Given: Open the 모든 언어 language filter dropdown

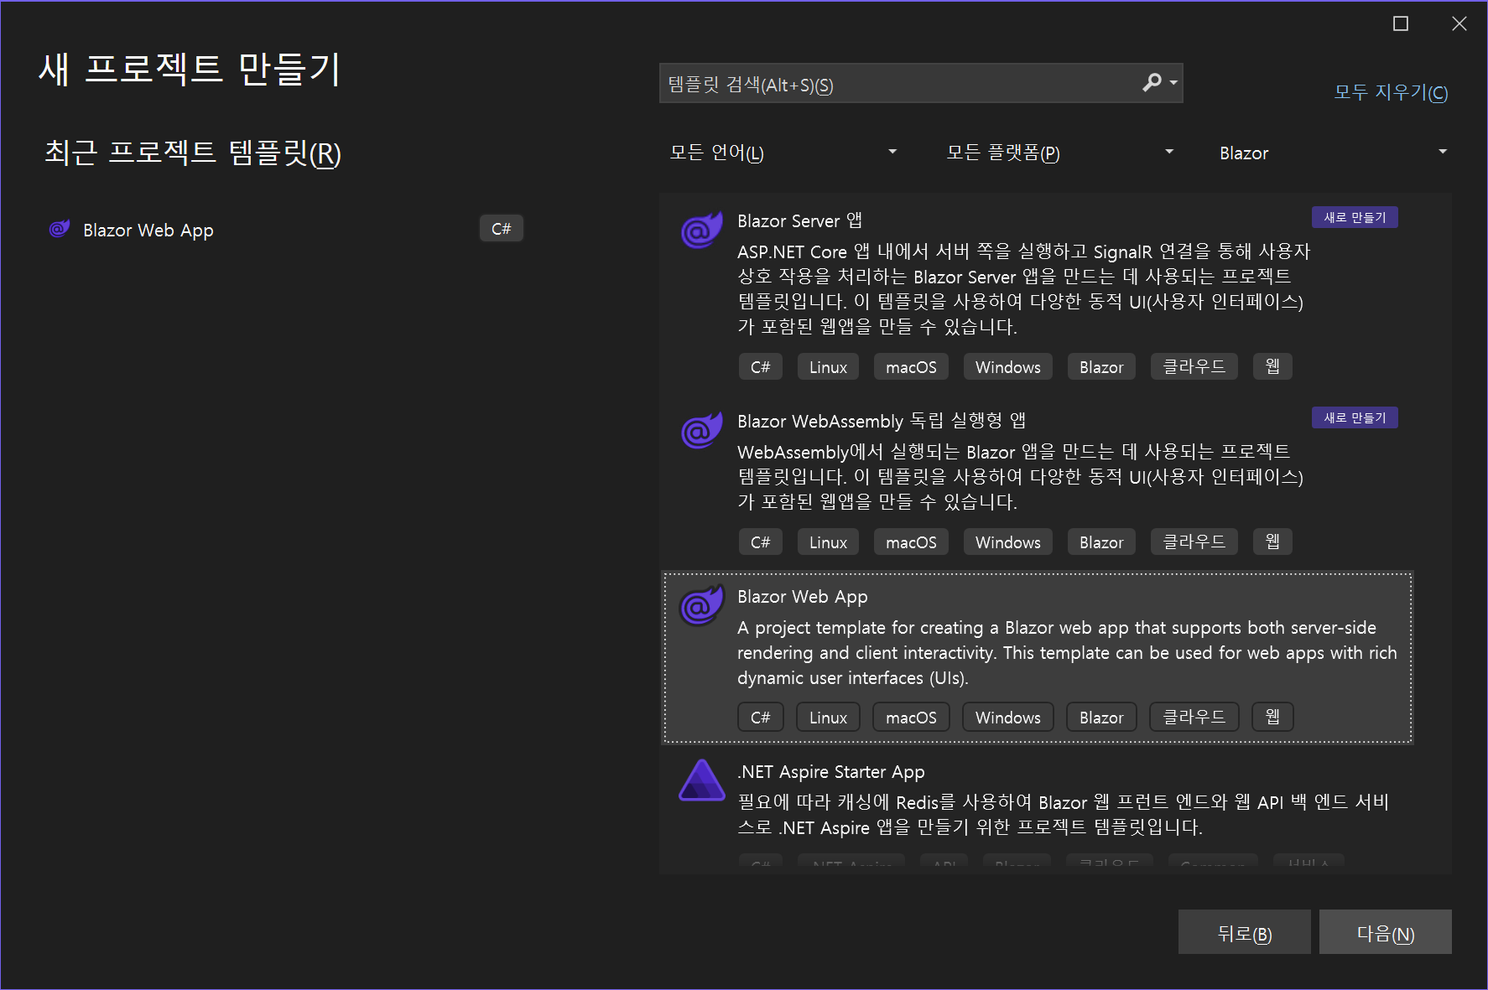Looking at the screenshot, I should (x=783, y=153).
